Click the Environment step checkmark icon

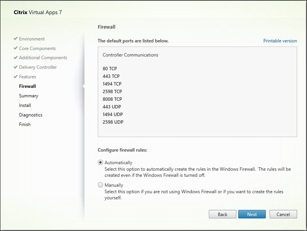pos(15,39)
